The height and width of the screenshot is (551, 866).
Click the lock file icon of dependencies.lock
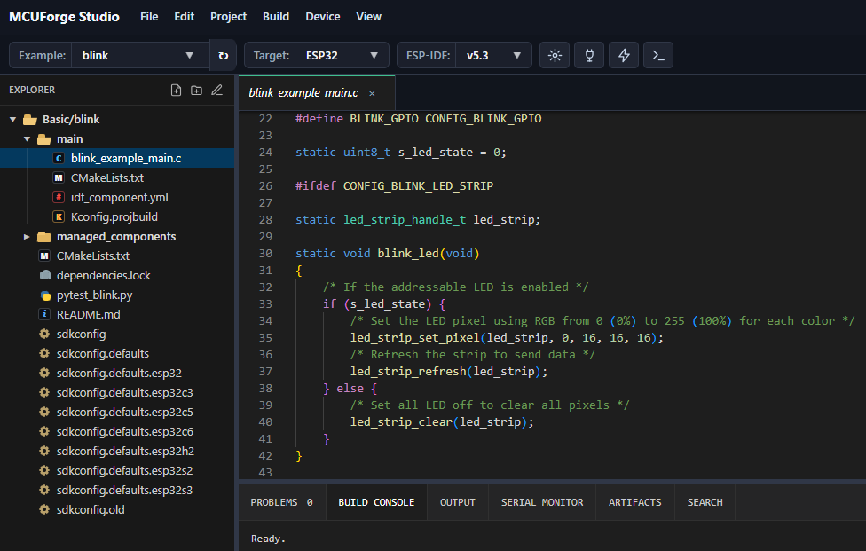(45, 275)
